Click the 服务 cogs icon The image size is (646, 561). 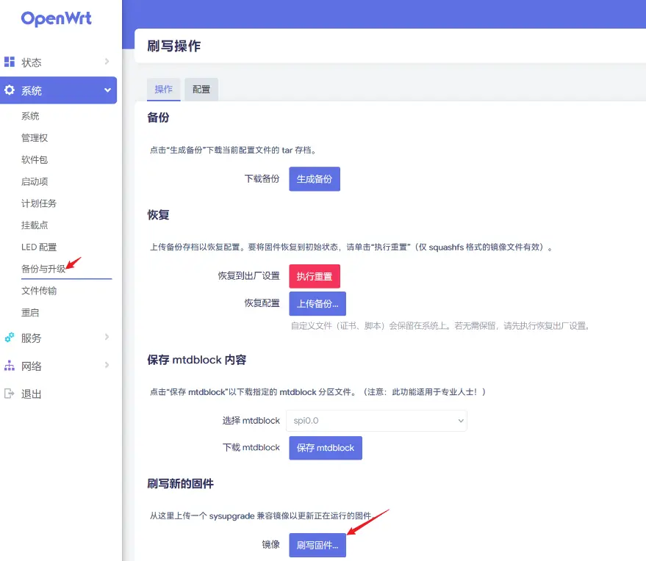click(10, 338)
